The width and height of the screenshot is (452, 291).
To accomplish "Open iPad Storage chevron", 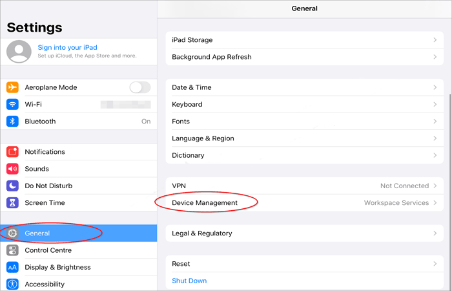I will 435,40.
